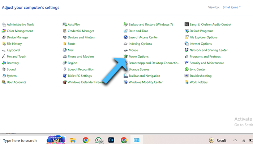
Task: Click the Indexing Options icon
Action: pos(125,44)
